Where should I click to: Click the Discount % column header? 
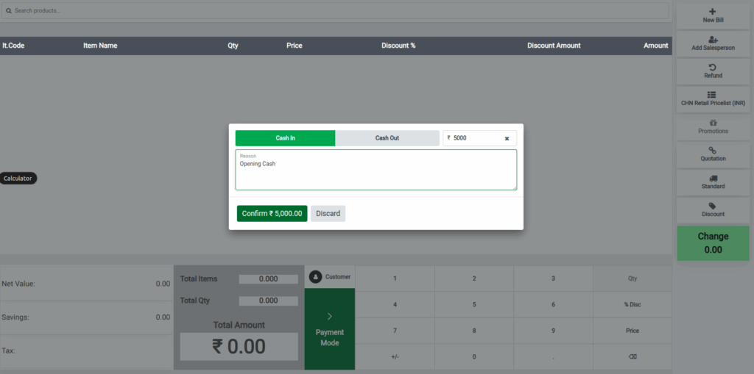tap(398, 46)
